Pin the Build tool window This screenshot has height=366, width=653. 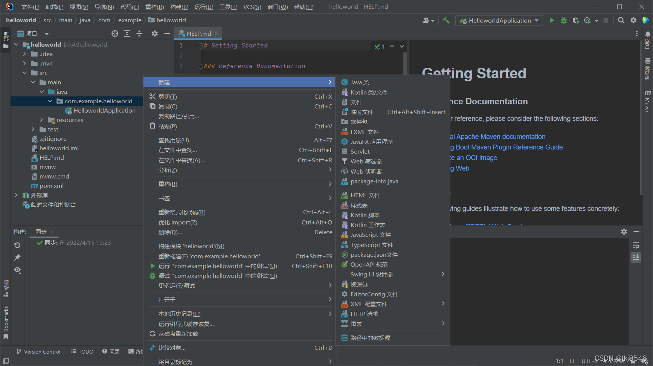click(x=17, y=258)
